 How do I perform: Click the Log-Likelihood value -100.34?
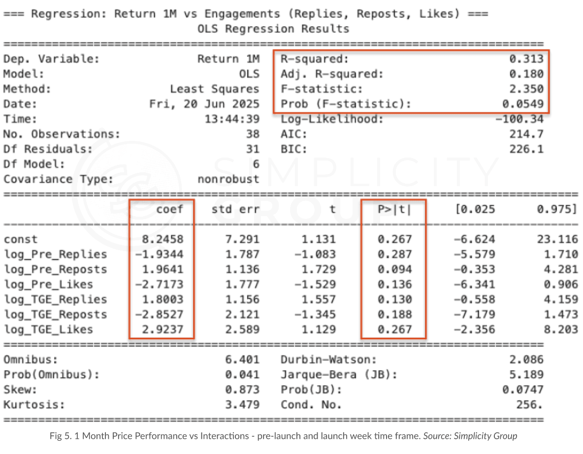pyautogui.click(x=519, y=119)
